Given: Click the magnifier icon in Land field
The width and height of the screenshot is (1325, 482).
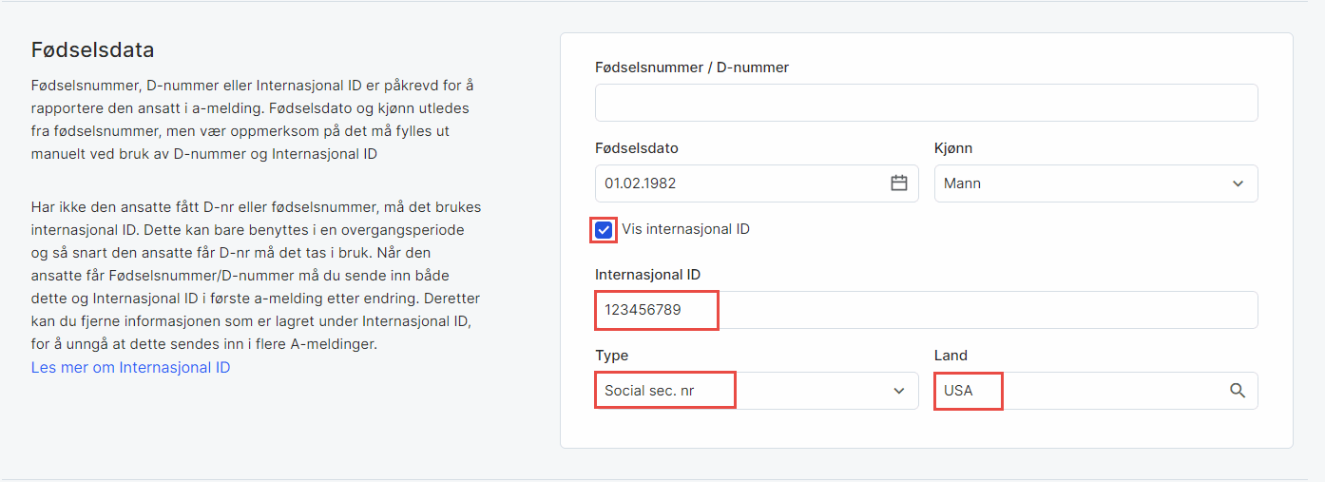Looking at the screenshot, I should pos(1237,391).
